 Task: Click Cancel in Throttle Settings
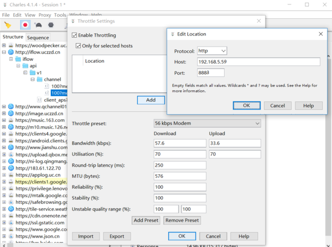tap(213, 236)
